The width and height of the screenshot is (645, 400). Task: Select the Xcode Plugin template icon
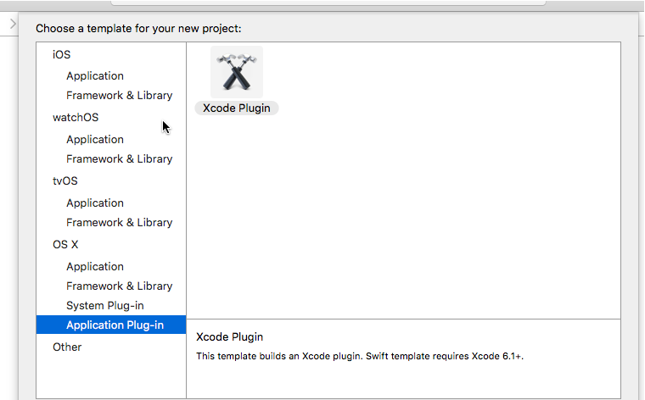pyautogui.click(x=237, y=72)
